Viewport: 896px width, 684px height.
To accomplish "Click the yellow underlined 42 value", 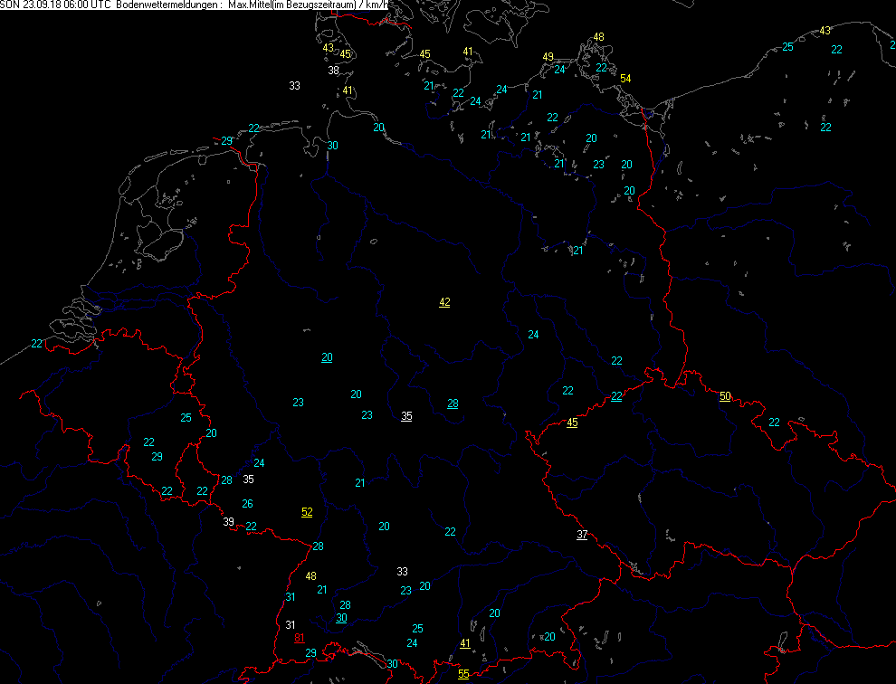I will [x=444, y=302].
